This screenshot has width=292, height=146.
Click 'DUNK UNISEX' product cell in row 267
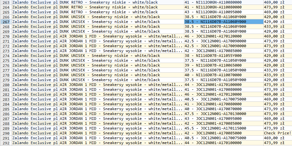click(x=122, y=22)
